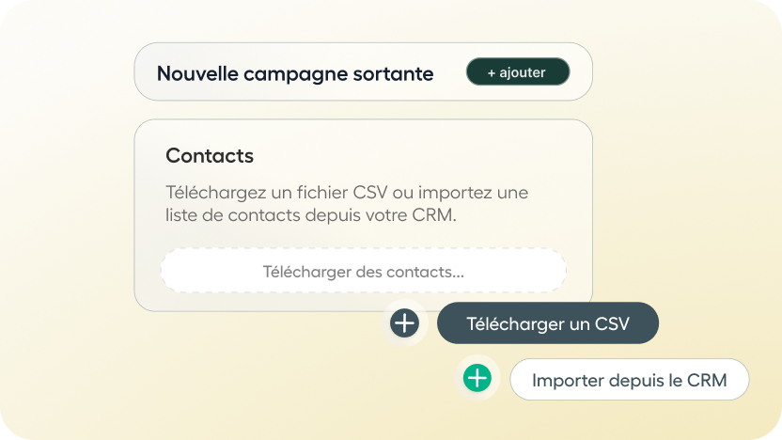Click the word fichier in the description

322,192
